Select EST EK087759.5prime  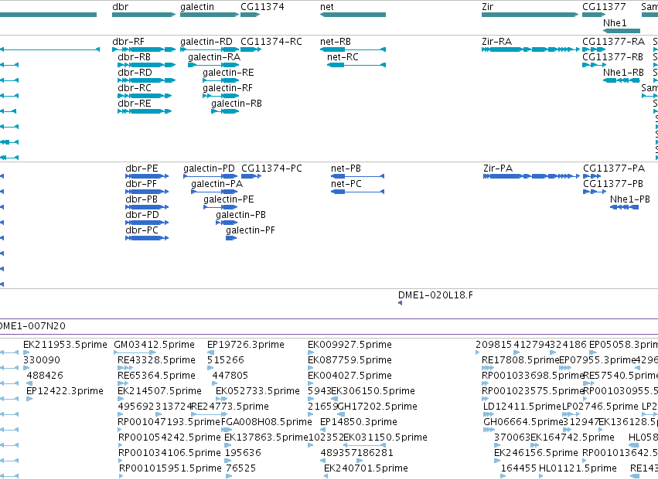tap(311, 368)
